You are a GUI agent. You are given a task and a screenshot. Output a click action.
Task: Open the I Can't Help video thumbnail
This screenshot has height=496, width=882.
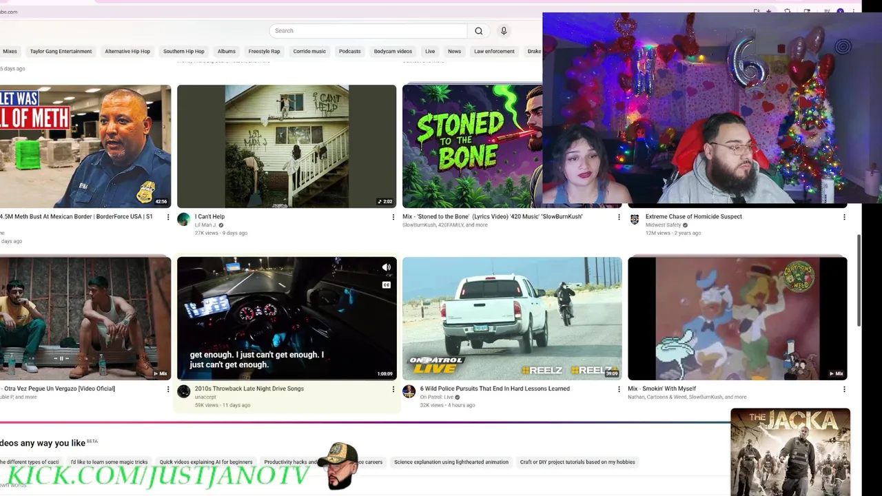coord(287,146)
